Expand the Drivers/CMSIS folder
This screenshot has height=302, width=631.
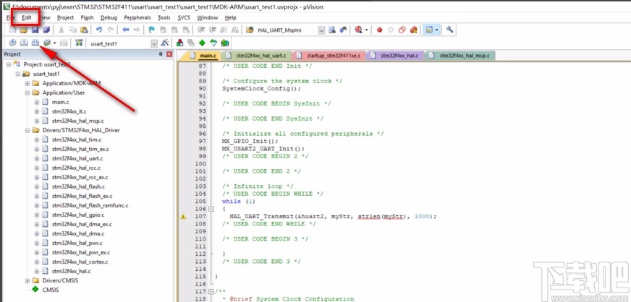coord(27,280)
